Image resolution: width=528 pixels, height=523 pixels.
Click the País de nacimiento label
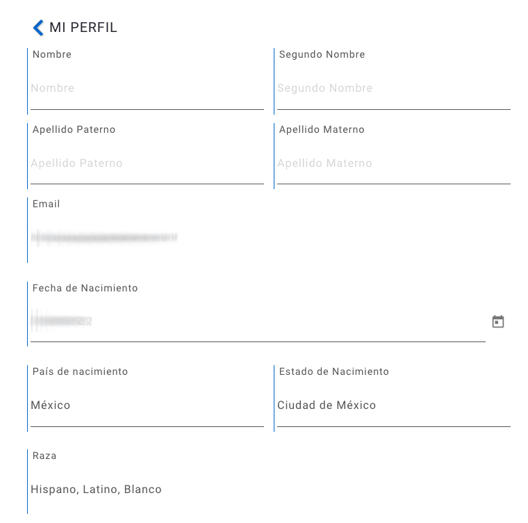pos(80,371)
